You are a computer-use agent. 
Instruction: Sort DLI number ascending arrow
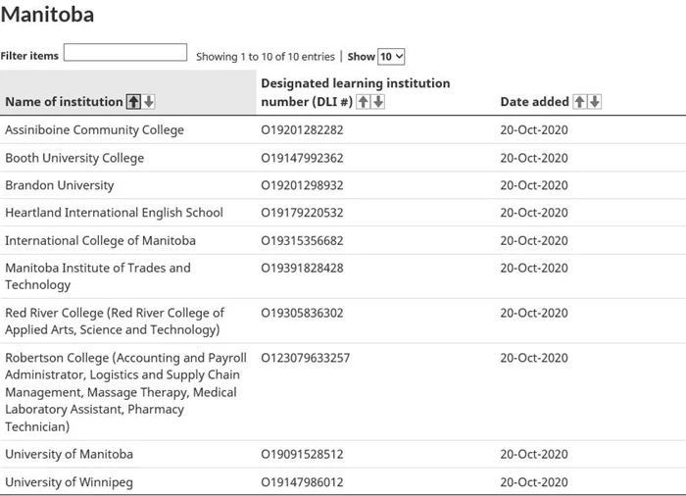[x=363, y=102]
